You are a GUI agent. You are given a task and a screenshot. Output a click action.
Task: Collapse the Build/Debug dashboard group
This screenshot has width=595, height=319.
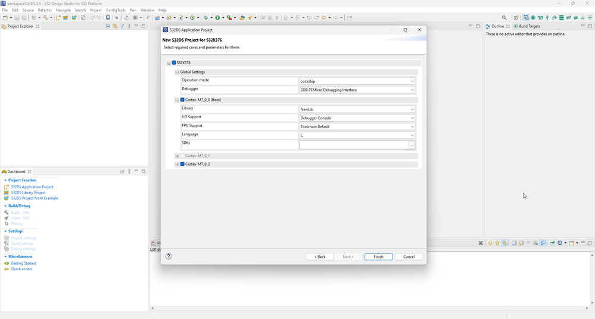point(5,206)
